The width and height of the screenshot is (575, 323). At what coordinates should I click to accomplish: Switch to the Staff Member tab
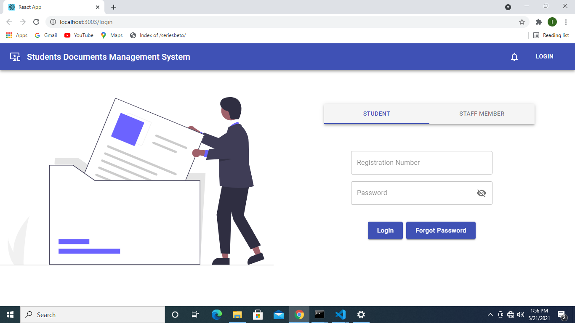coord(482,114)
